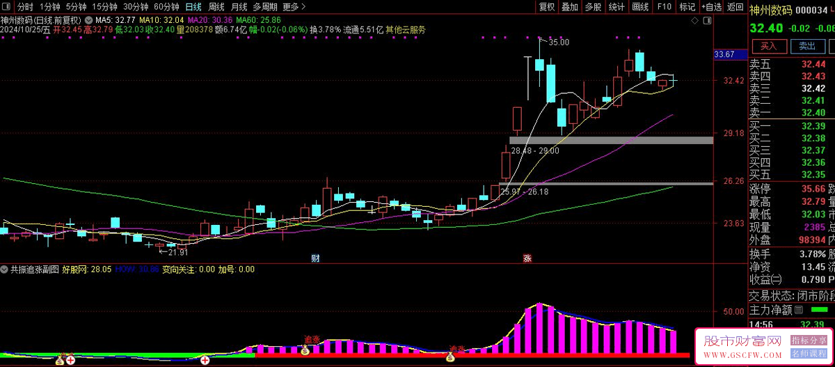This screenshot has height=367, width=835.
Task: Click the 返回 back button
Action: coord(735,7)
